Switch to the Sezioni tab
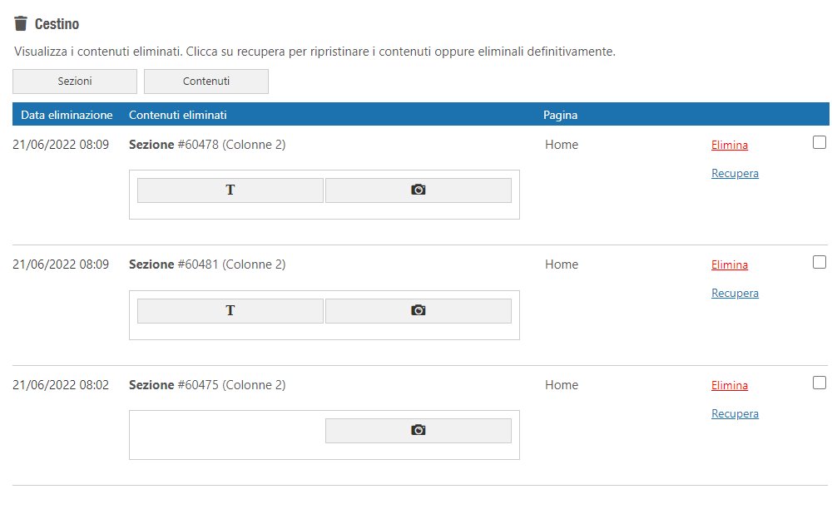Image resolution: width=832 pixels, height=509 pixels. click(75, 82)
